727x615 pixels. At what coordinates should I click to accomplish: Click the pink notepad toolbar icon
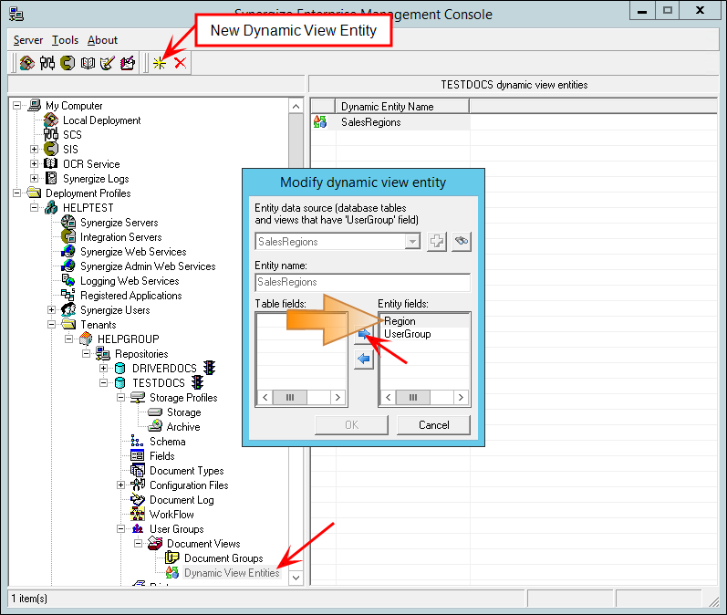128,63
